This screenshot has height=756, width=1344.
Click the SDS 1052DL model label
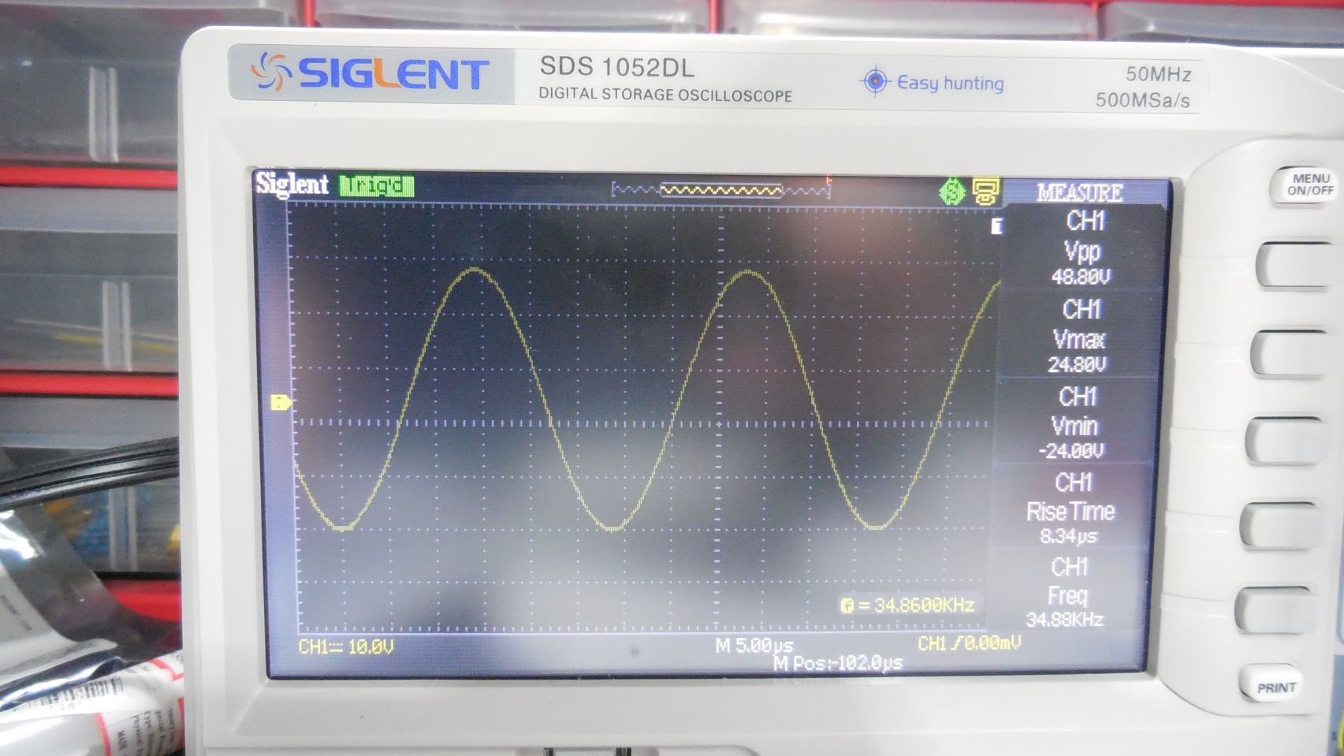click(x=617, y=68)
